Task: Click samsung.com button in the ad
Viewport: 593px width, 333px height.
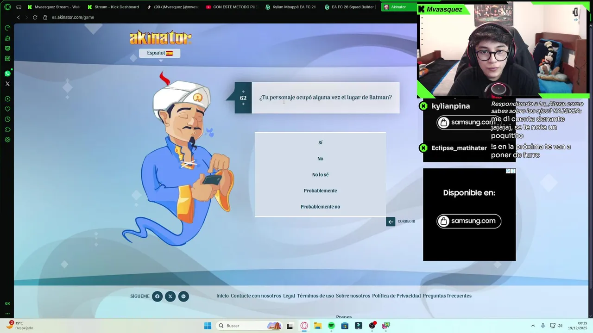Action: point(469,221)
